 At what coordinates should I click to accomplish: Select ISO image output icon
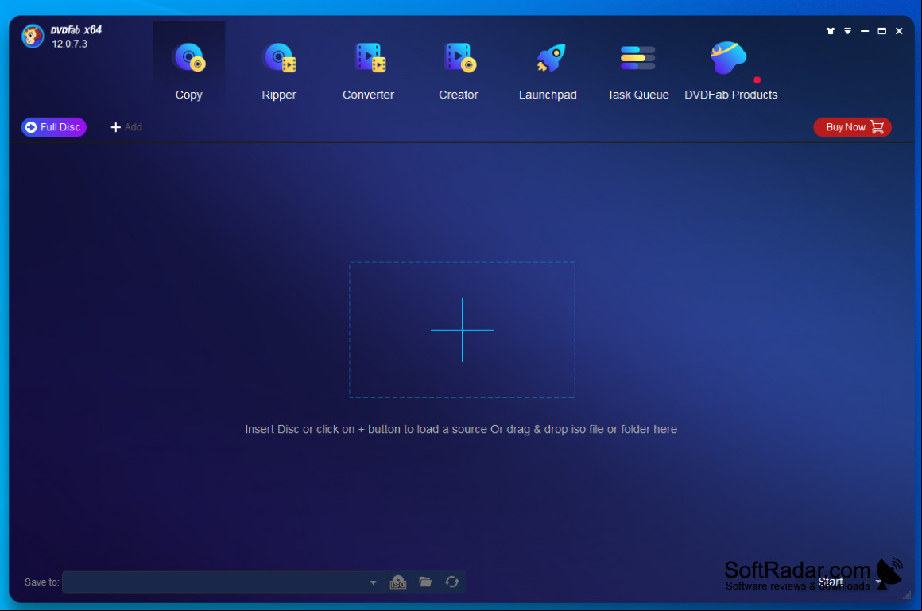point(398,582)
